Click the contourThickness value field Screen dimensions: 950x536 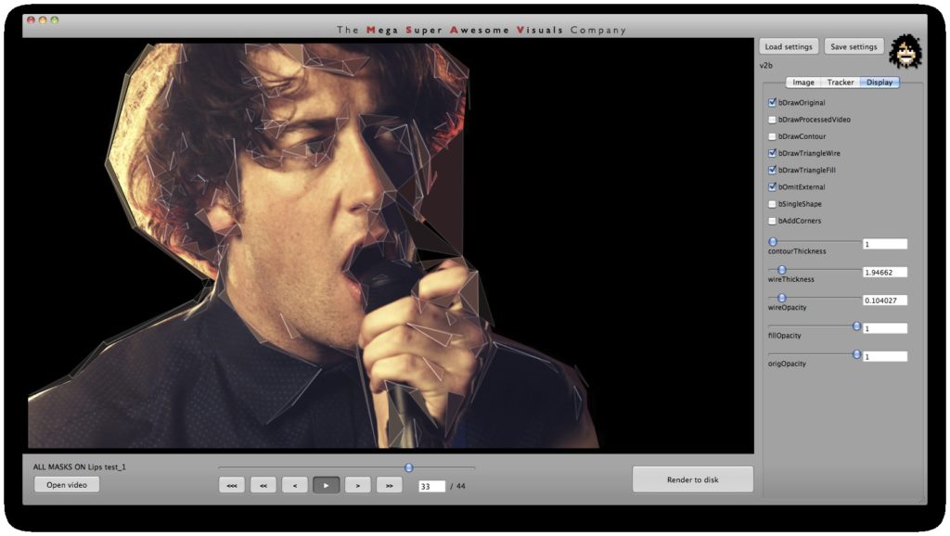[x=884, y=244]
